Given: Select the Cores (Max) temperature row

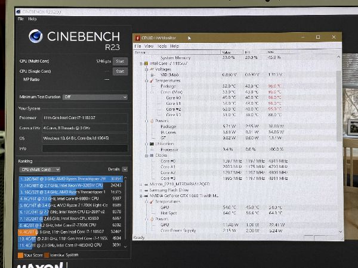Looking at the screenshot, I should point(234,92).
